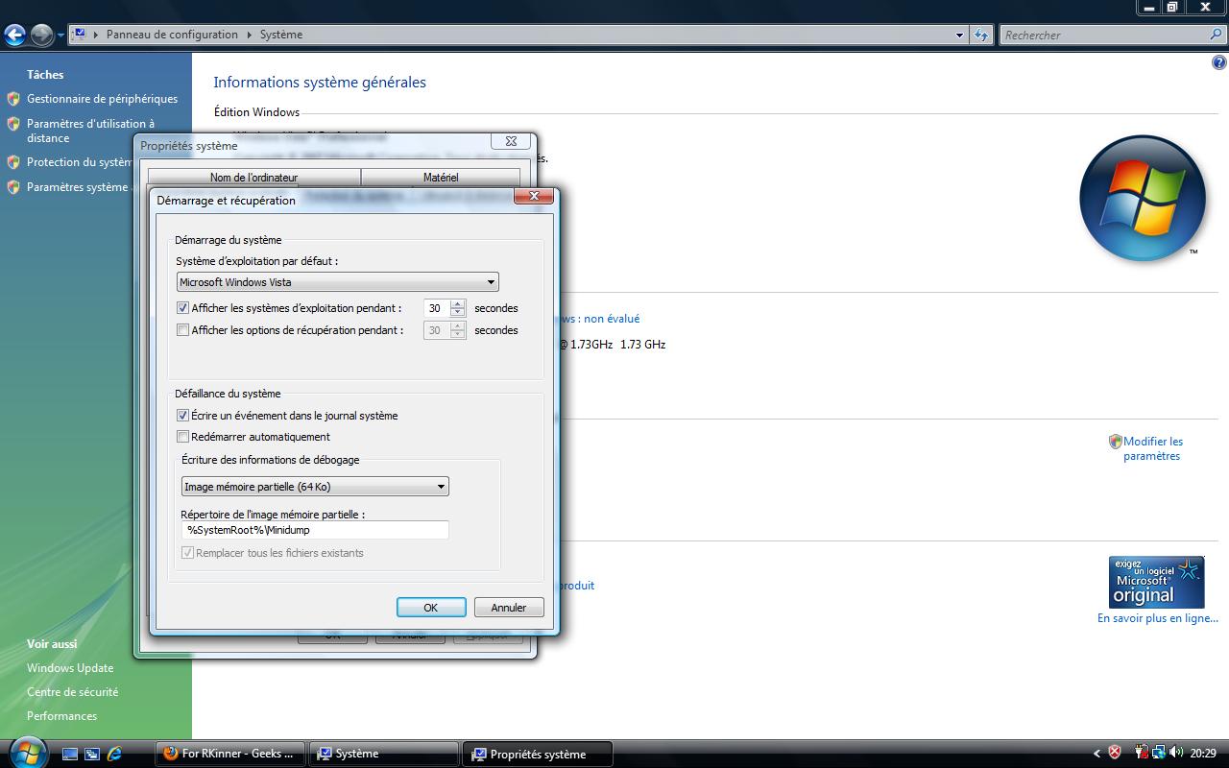Click Switch between windows quick launch icon
The width and height of the screenshot is (1229, 768).
(x=92, y=755)
